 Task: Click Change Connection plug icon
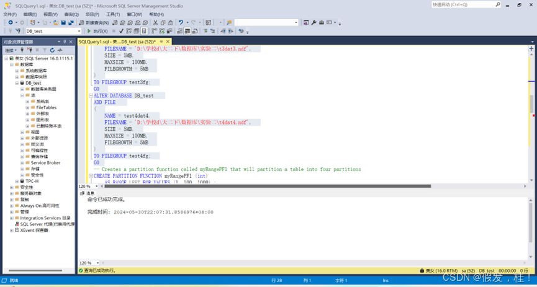tap(18, 31)
